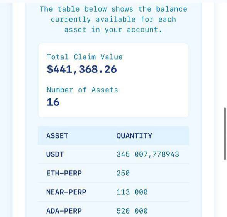The width and height of the screenshot is (227, 217).
Task: Click the word 'balance' in the description
Action: coord(171,9)
